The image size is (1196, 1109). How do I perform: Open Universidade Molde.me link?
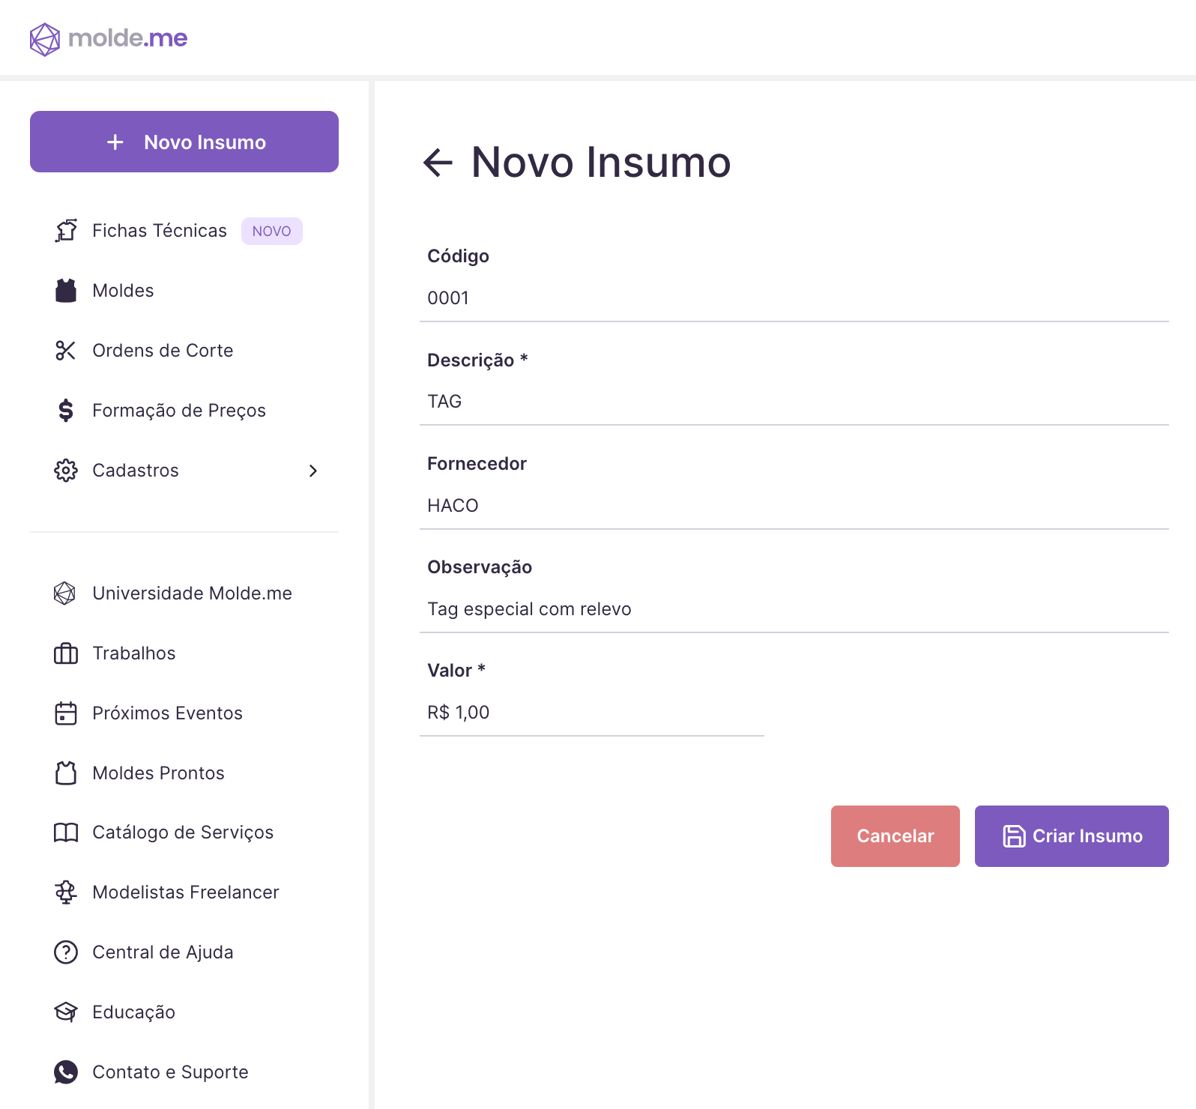pyautogui.click(x=184, y=593)
